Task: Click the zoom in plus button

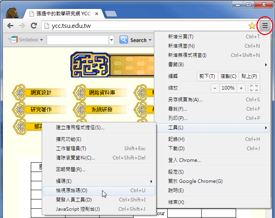Action: (x=241, y=88)
